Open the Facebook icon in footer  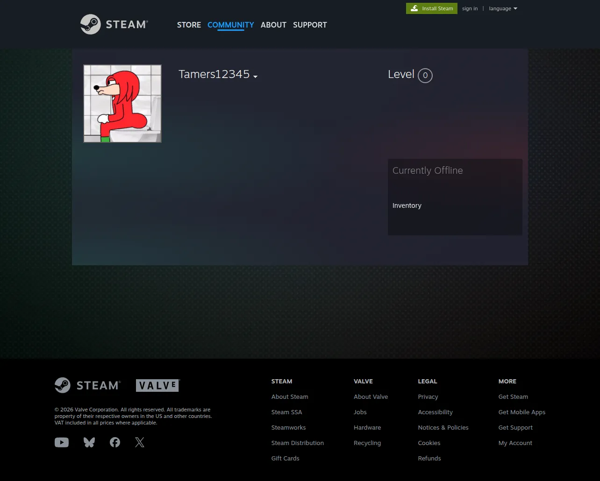[115, 442]
